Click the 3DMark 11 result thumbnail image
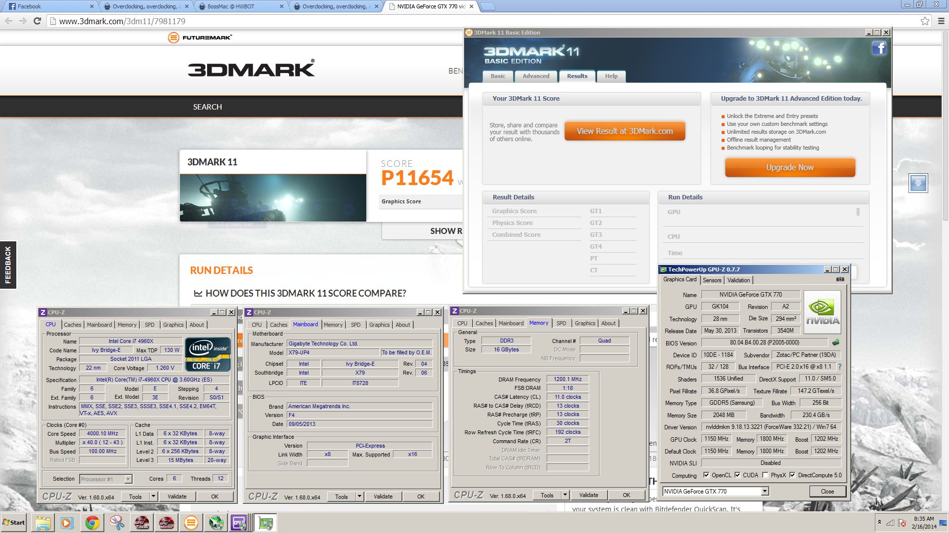This screenshot has height=533, width=949. pyautogui.click(x=273, y=197)
